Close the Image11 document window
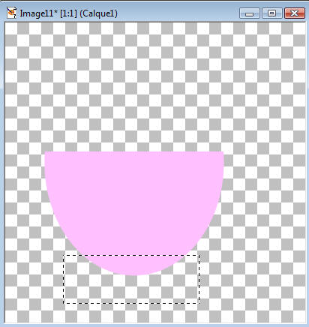This screenshot has height=327, width=309. tap(295, 13)
